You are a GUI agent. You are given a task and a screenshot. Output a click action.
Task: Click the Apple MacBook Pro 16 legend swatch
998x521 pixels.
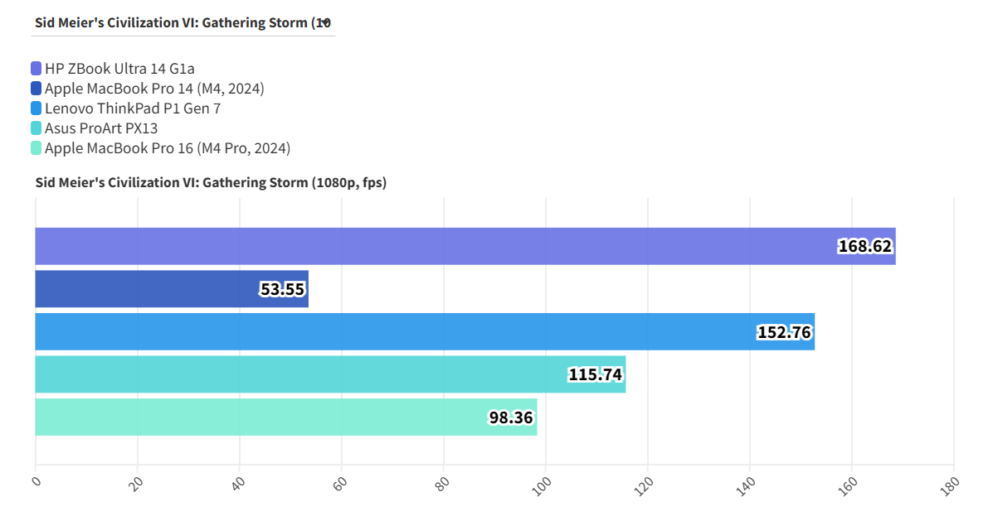pos(36,148)
